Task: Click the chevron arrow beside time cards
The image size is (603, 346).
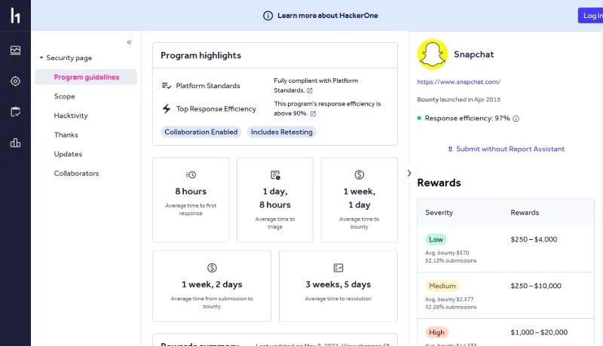Action: 409,174
